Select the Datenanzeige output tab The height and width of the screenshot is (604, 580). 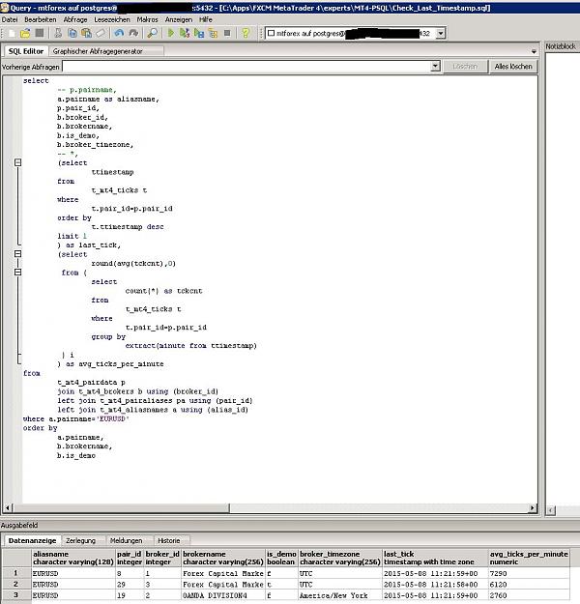tap(32, 541)
